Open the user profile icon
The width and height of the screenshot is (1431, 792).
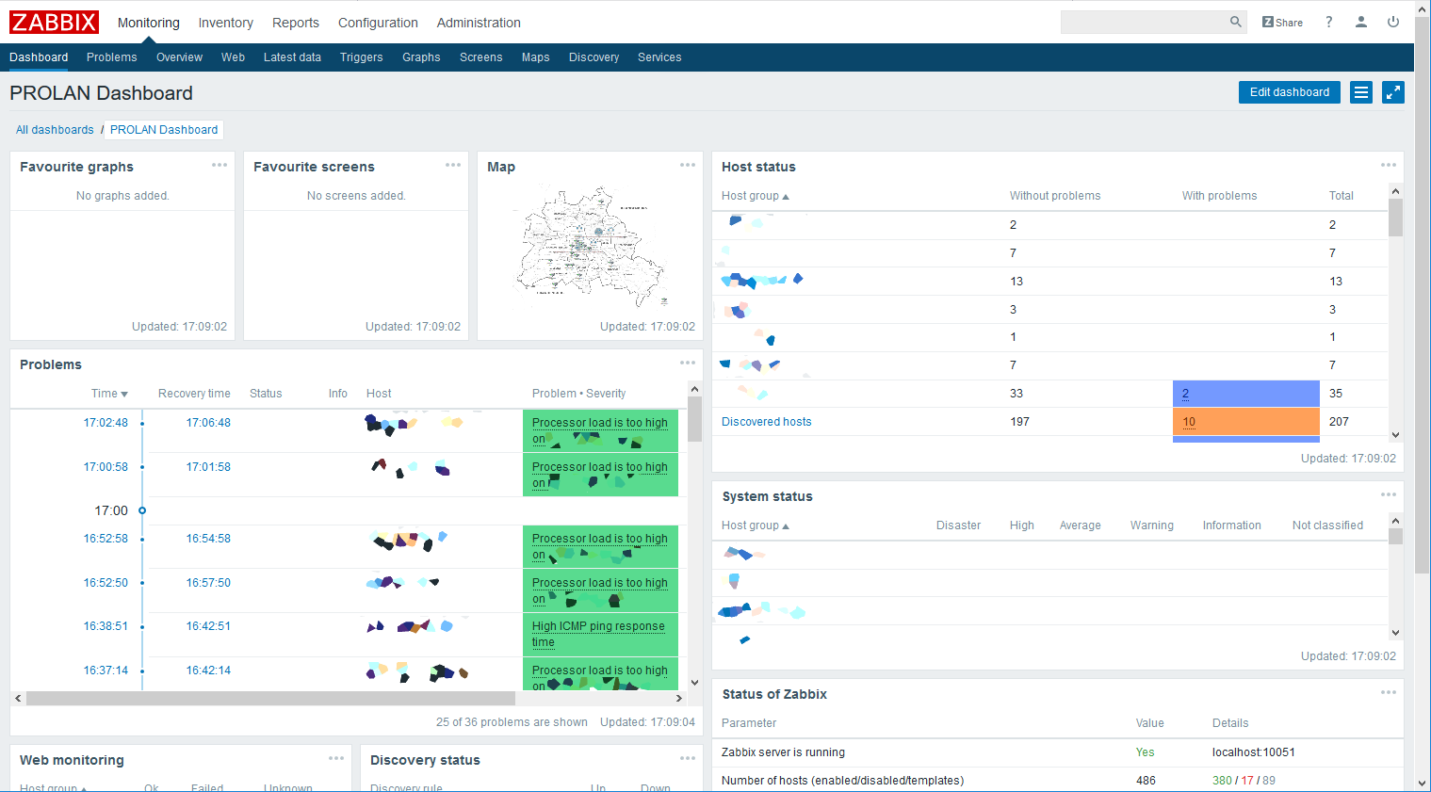pyautogui.click(x=1360, y=22)
